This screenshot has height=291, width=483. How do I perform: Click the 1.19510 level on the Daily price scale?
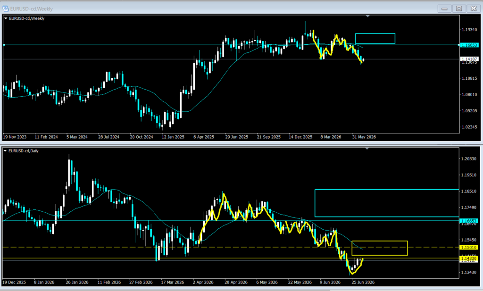tap(468, 175)
